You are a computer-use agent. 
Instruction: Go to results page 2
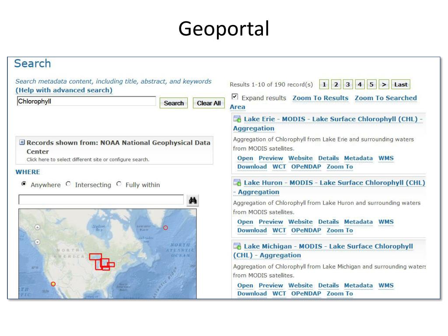(x=336, y=84)
